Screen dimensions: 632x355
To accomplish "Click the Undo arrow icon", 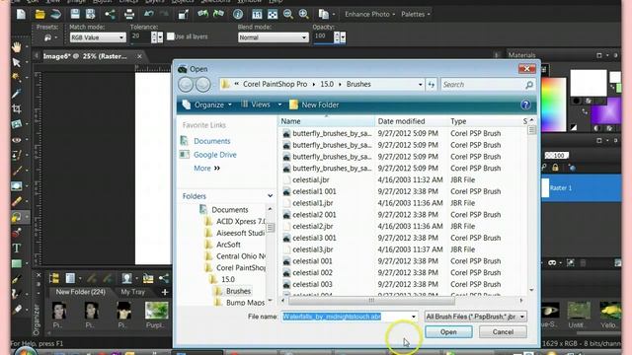I will tap(149, 14).
